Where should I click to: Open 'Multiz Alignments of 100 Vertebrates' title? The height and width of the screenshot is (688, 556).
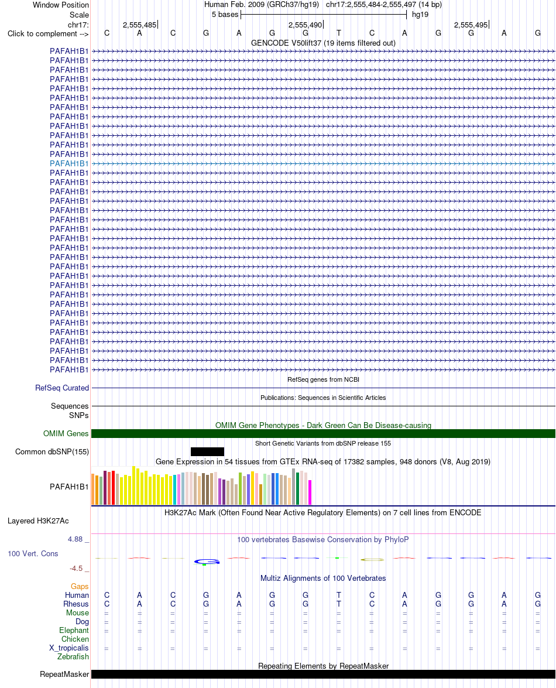tap(323, 579)
